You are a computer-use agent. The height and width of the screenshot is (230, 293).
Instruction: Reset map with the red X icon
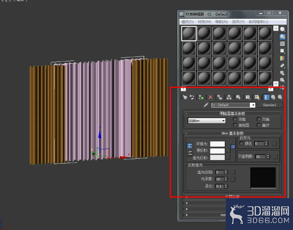(x=210, y=97)
